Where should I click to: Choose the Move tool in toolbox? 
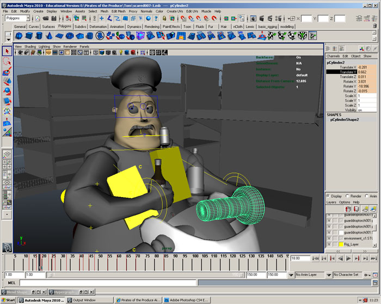[x=7, y=81]
